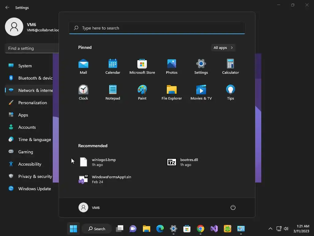
Task: Open the Mail app from pinned
Action: (83, 67)
